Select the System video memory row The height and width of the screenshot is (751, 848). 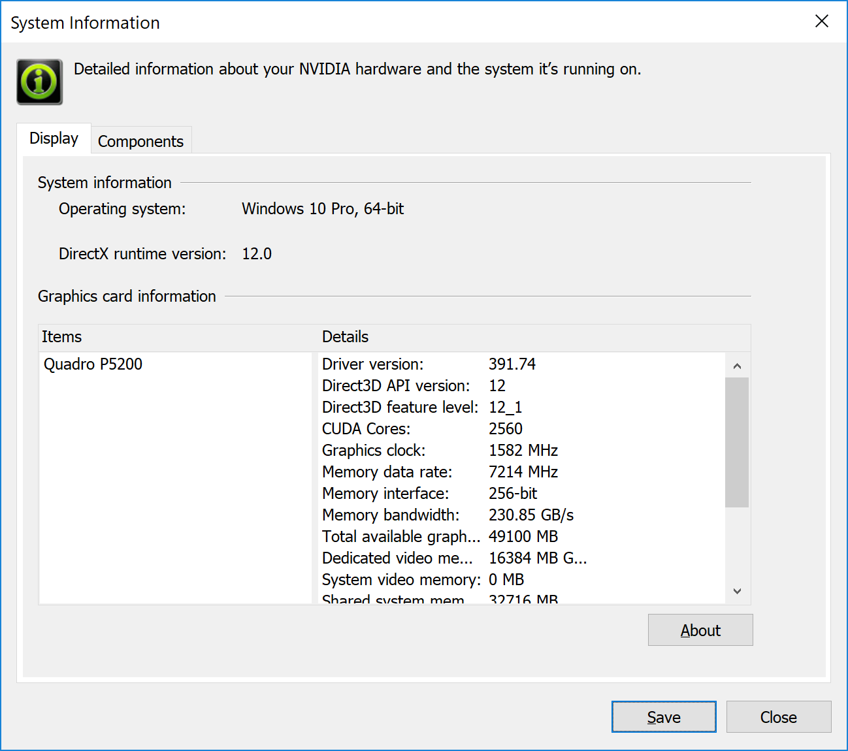(521, 580)
